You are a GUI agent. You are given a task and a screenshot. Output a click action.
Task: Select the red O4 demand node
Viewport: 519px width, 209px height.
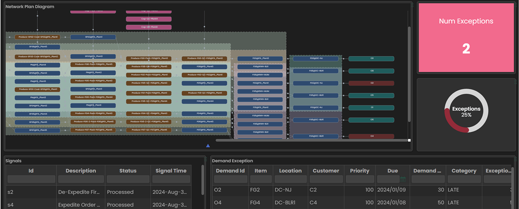371,136
